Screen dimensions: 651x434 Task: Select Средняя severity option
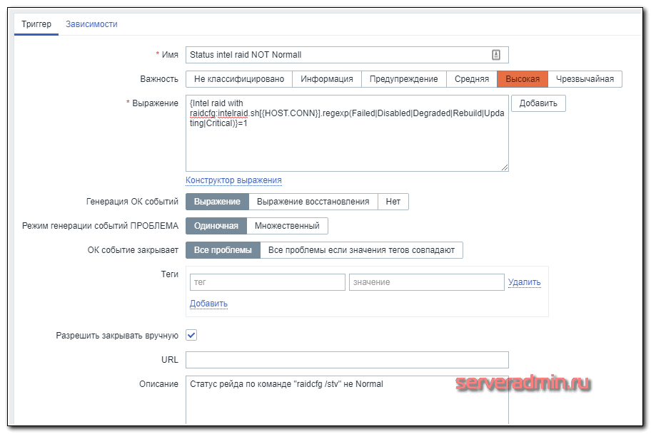pyautogui.click(x=471, y=79)
